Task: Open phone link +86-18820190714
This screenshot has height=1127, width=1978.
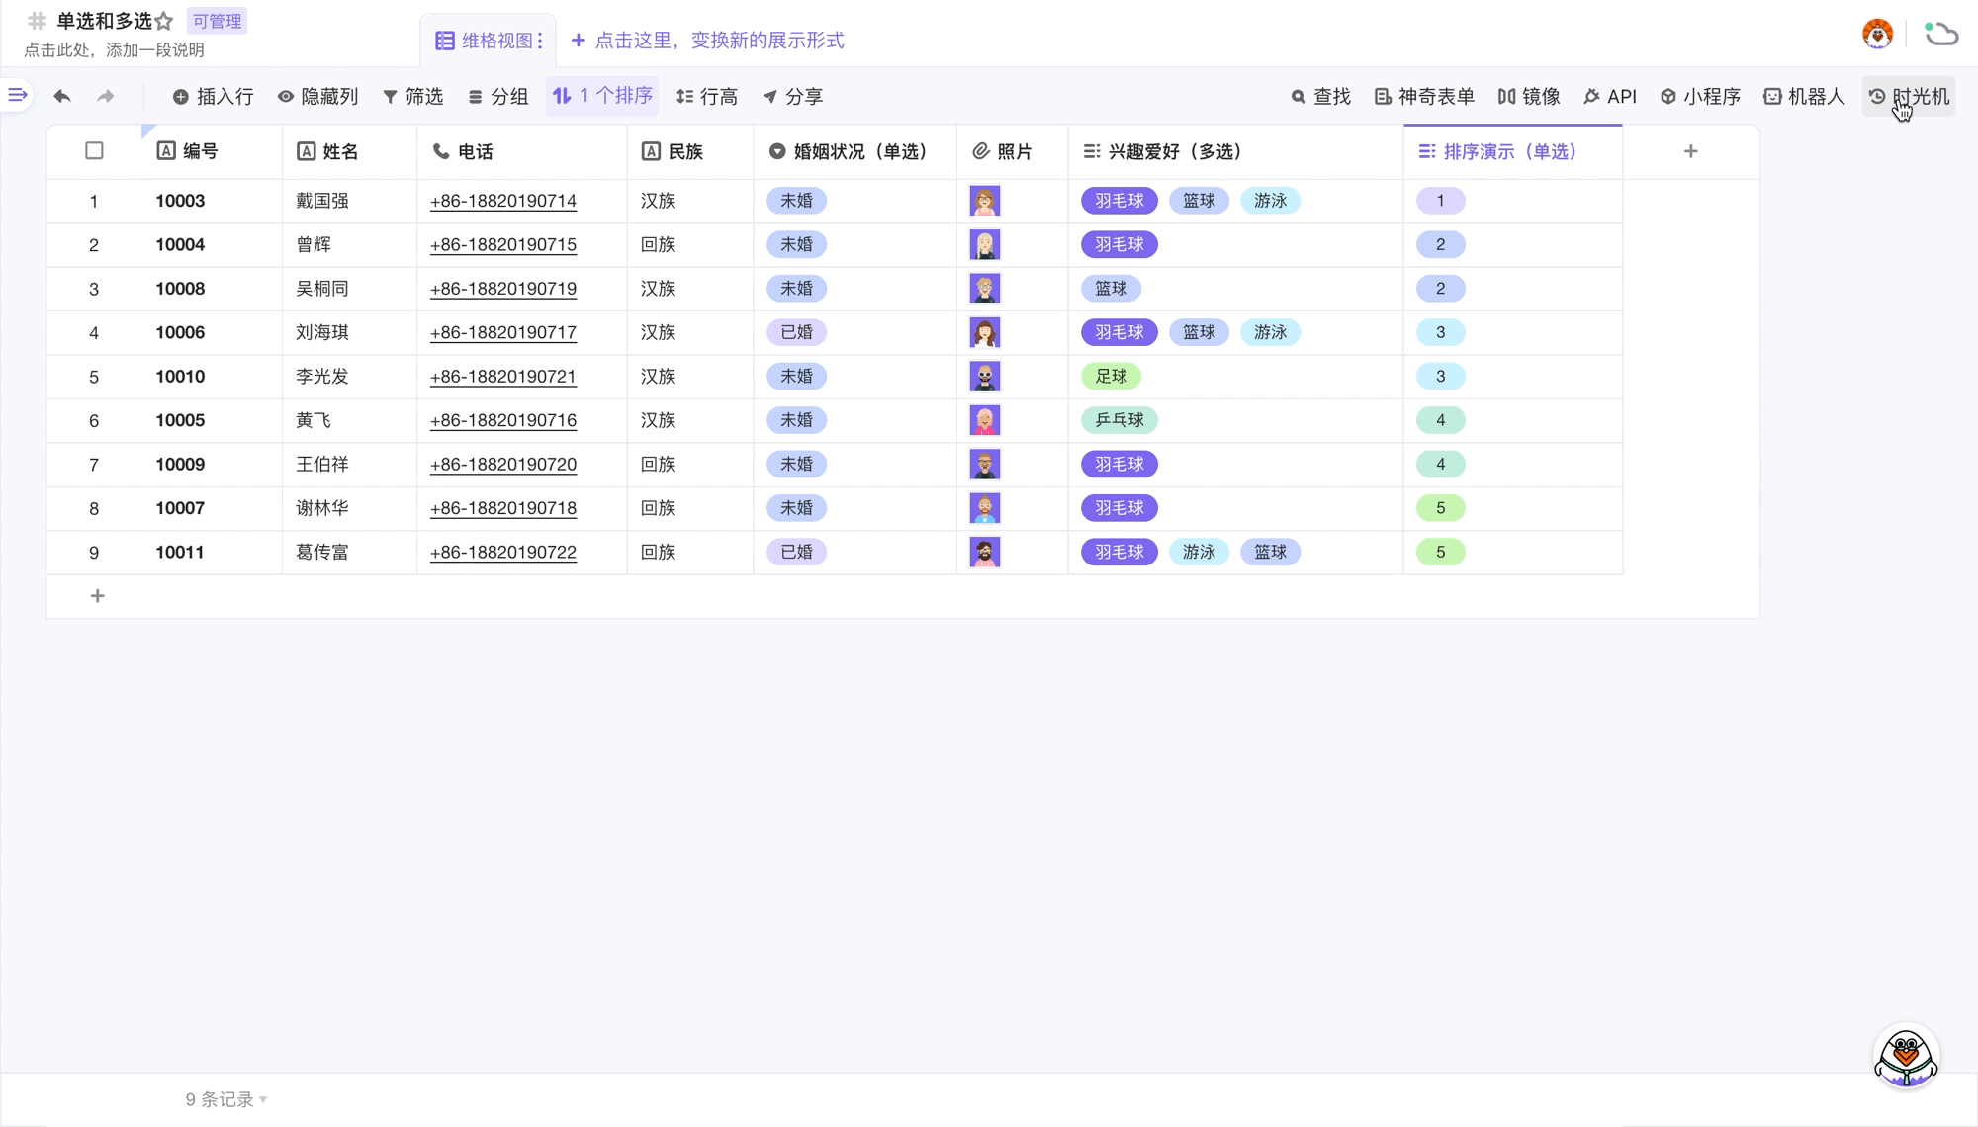Action: pos(502,201)
